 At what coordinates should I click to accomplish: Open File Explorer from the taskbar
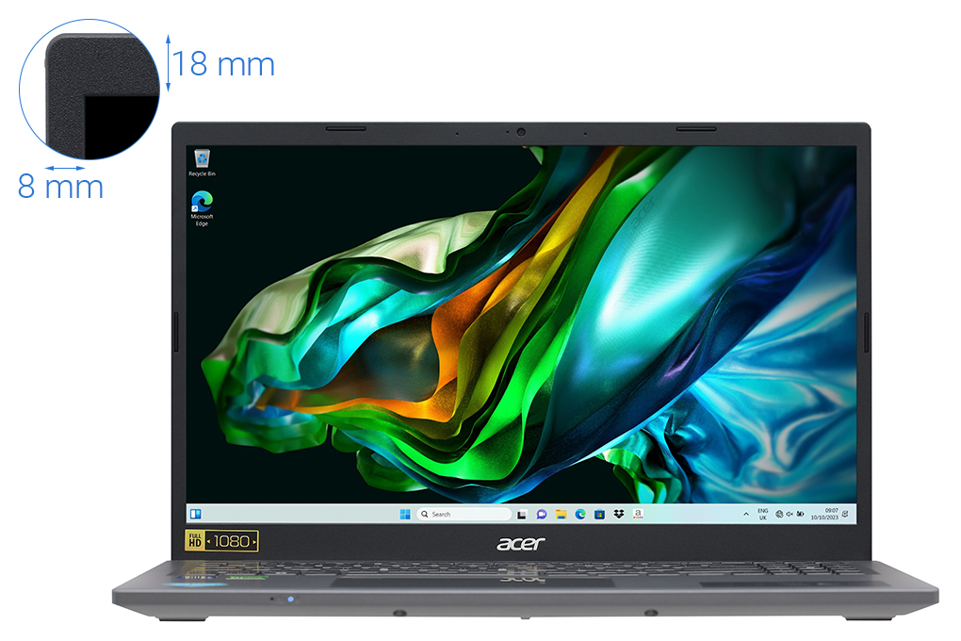point(561,514)
